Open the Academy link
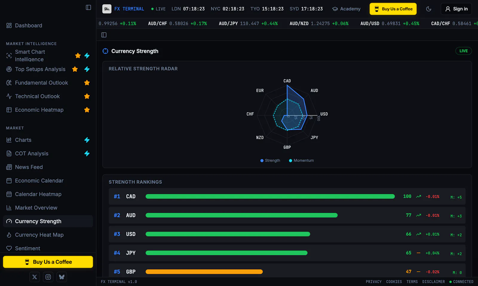478x286 pixels. tap(346, 9)
